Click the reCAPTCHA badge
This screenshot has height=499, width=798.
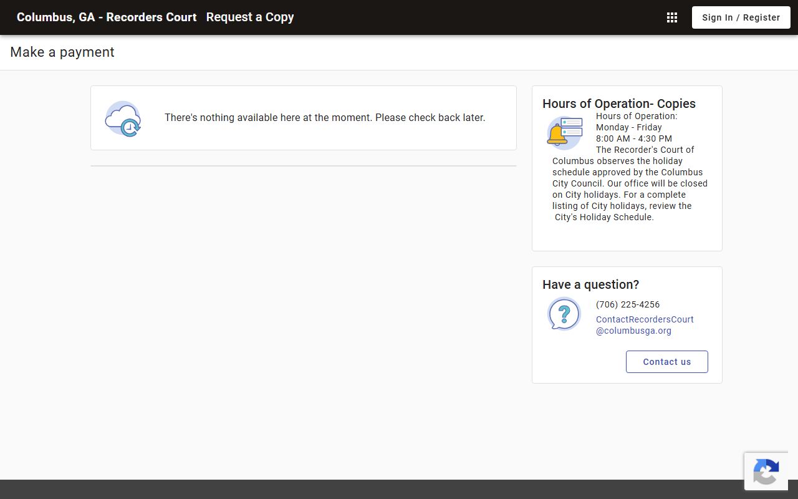(766, 472)
